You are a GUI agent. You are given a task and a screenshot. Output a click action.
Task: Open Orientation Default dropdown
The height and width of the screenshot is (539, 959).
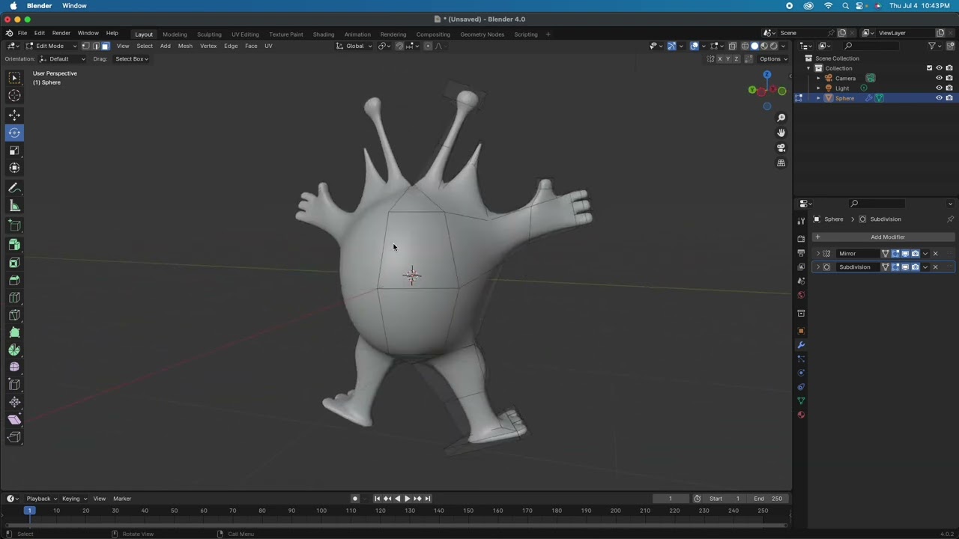pyautogui.click(x=63, y=59)
